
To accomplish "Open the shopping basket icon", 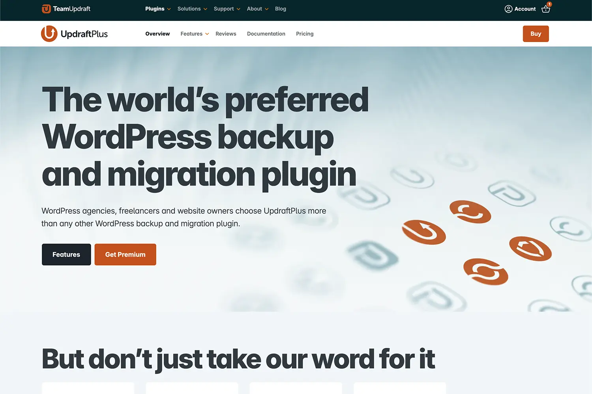I will [x=546, y=9].
